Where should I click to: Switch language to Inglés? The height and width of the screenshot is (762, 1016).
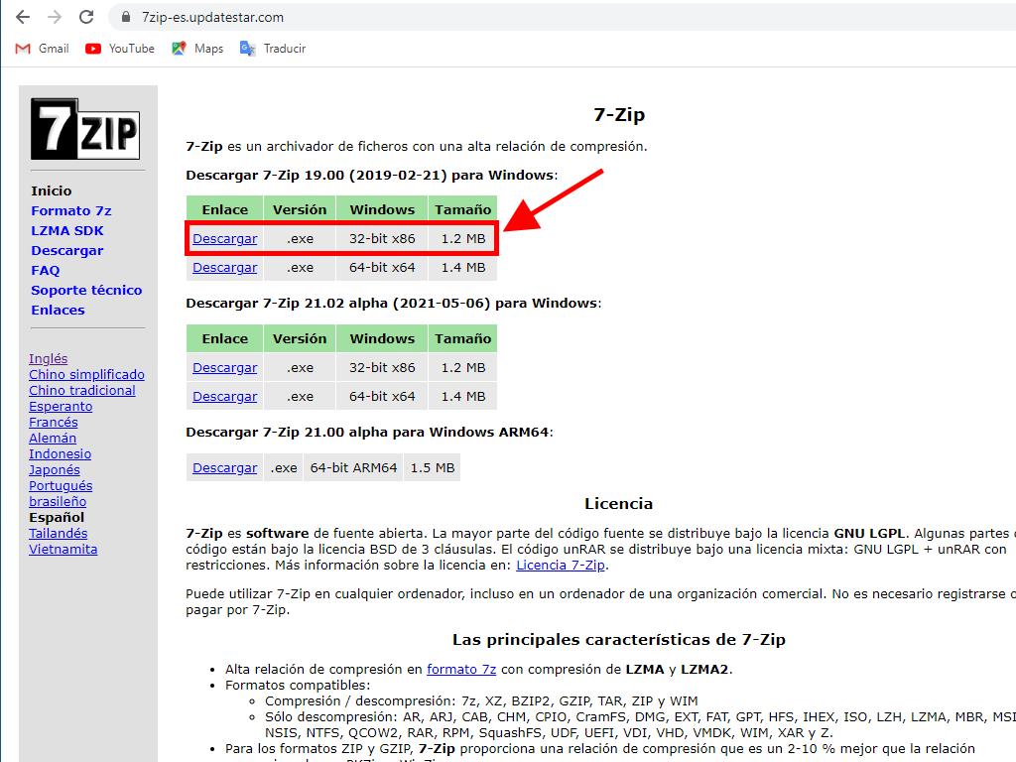click(49, 359)
